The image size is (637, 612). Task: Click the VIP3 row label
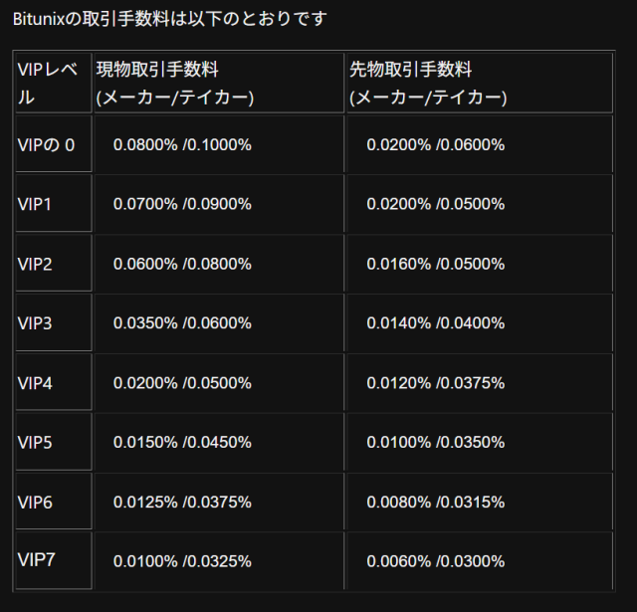tap(35, 323)
